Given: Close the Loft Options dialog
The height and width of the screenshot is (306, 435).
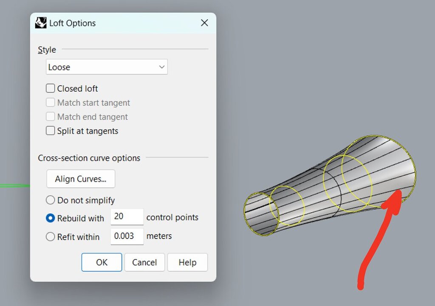Looking at the screenshot, I should [x=204, y=23].
